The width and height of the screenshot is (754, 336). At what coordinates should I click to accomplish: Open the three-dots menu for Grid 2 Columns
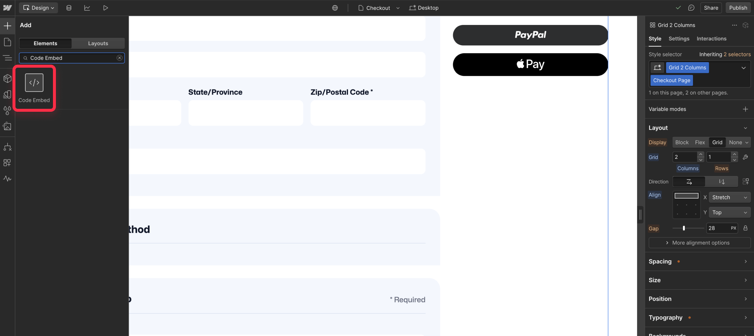735,25
